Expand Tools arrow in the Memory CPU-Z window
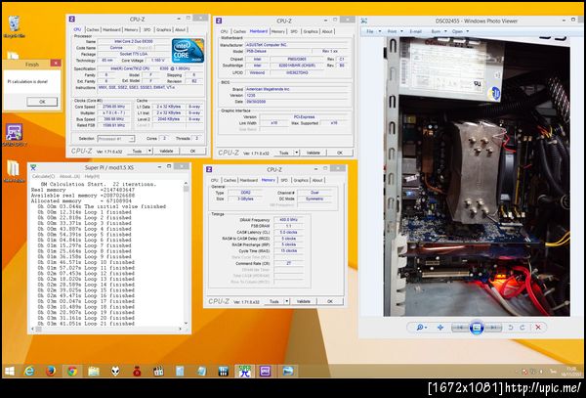 [x=286, y=301]
